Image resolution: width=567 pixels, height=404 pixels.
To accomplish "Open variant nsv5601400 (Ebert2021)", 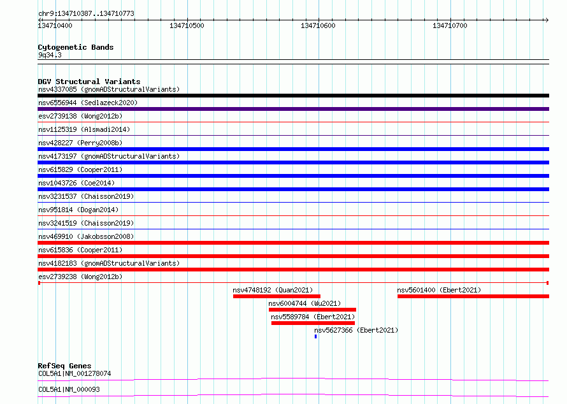I will coord(439,290).
